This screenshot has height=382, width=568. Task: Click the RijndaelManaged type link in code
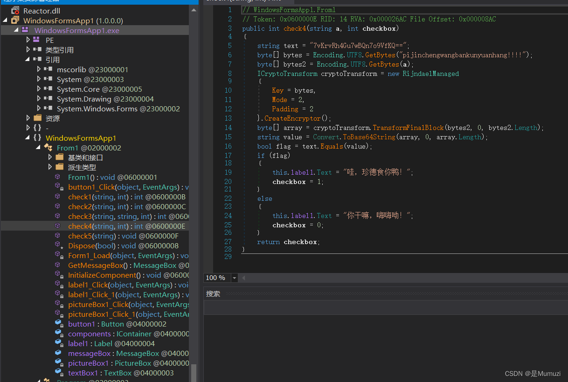click(x=430, y=74)
